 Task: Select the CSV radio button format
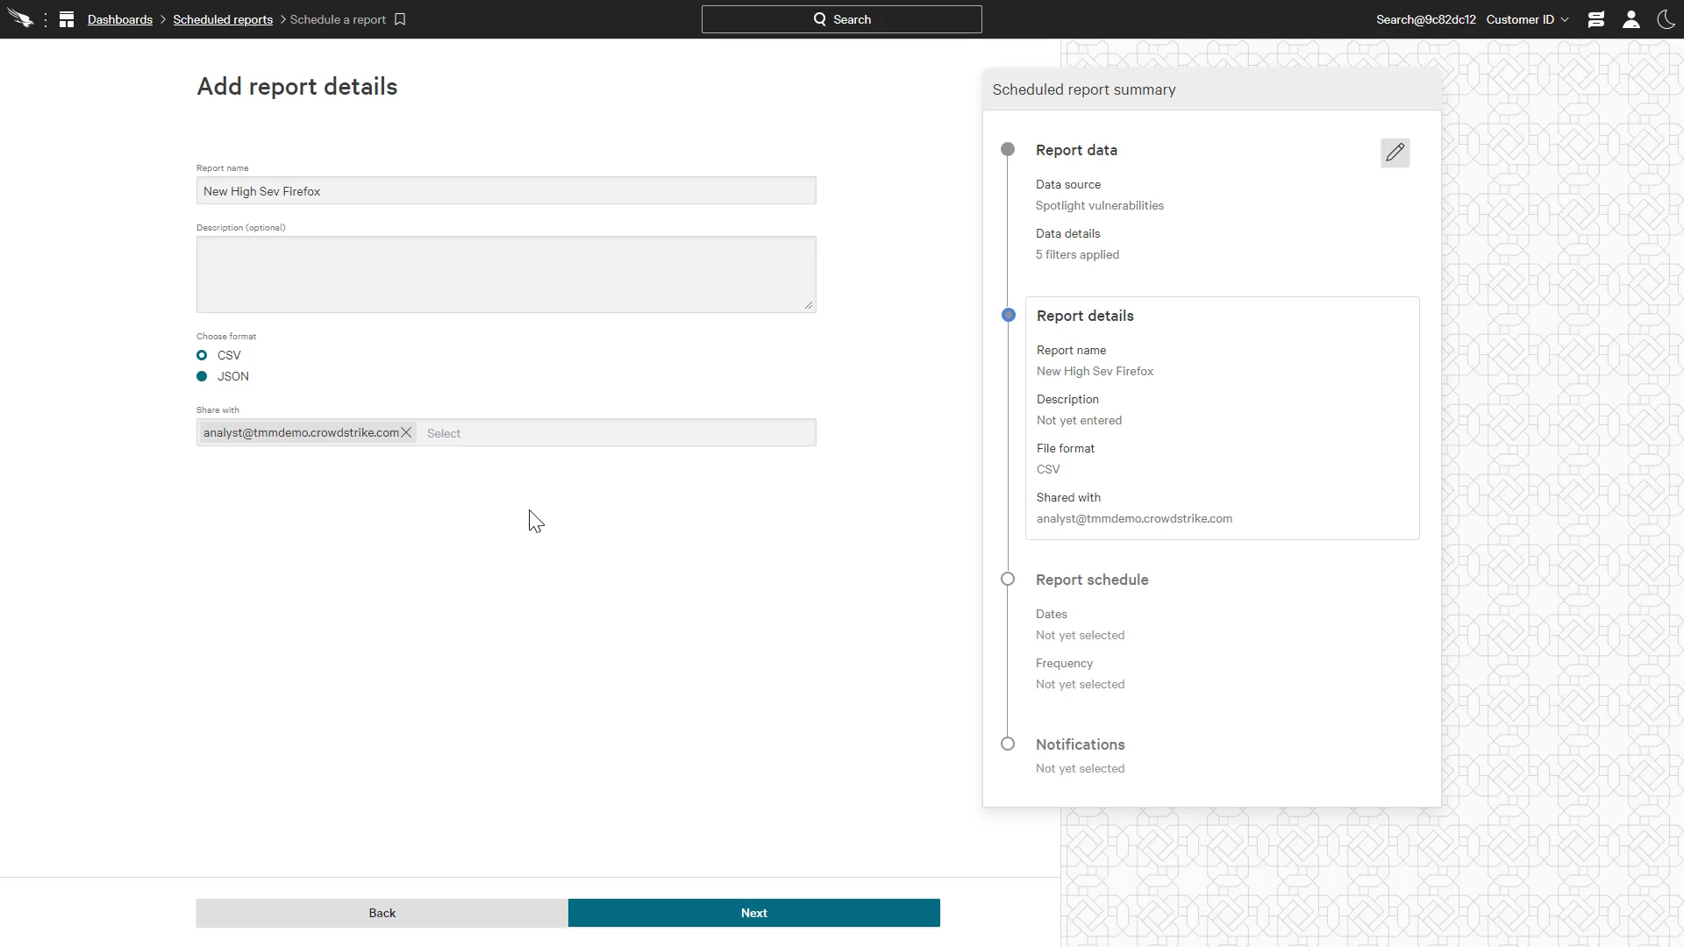[x=201, y=355]
